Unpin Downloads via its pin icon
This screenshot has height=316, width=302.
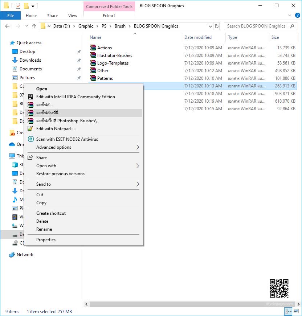79,60
